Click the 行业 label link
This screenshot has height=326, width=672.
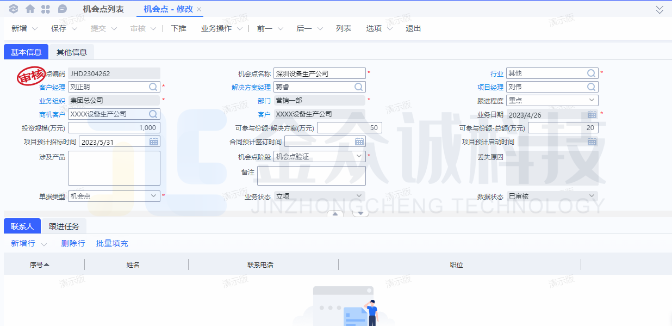coord(497,73)
